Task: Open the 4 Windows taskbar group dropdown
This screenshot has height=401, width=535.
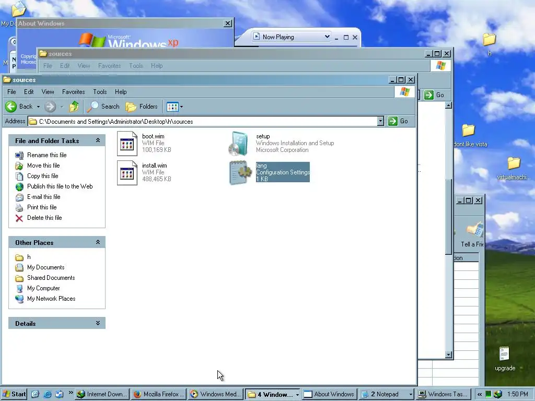Action: [x=297, y=395]
